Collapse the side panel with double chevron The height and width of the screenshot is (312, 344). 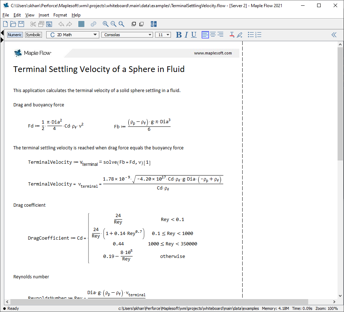click(334, 35)
